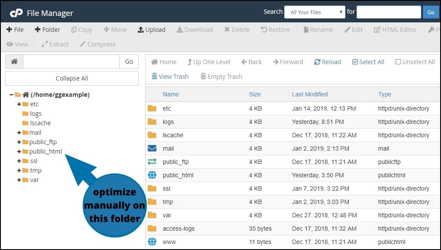Select the var row in file list
This screenshot has width=441, height=250.
293,215
